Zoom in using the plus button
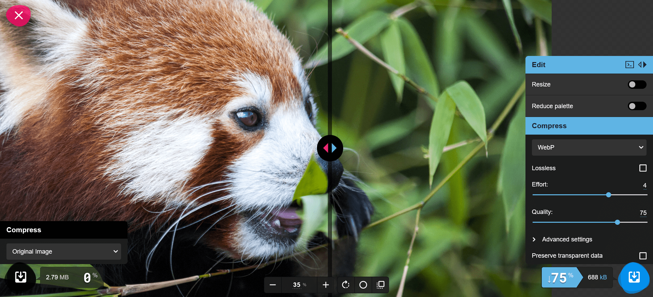653x297 pixels. tap(325, 285)
